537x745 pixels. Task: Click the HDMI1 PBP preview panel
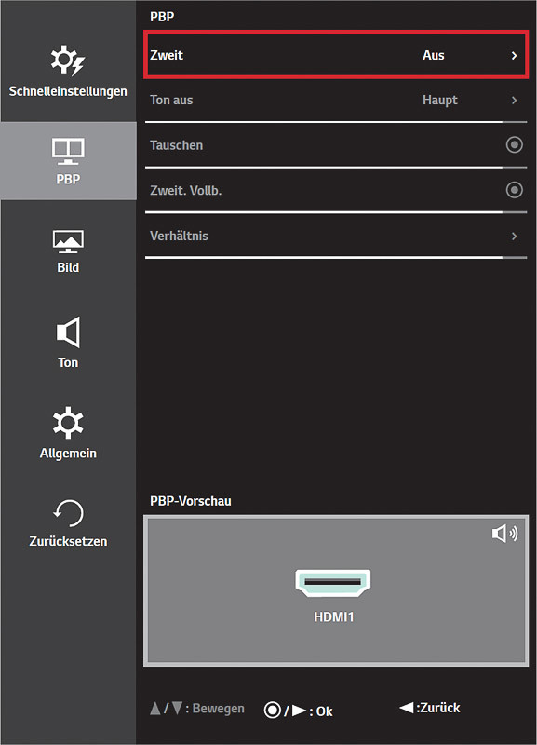[x=336, y=590]
